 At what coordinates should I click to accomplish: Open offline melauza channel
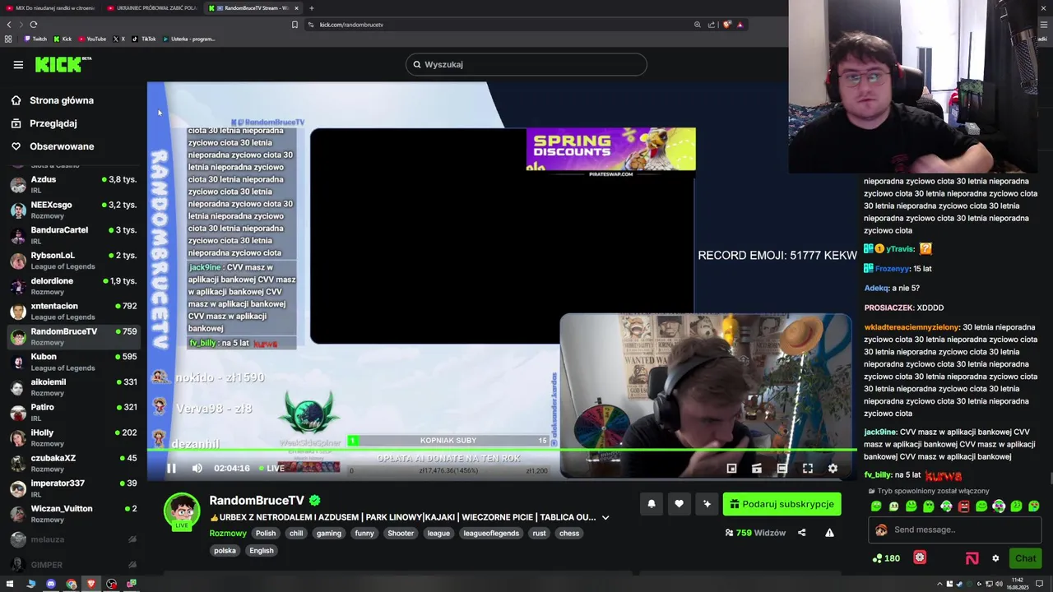(73, 539)
